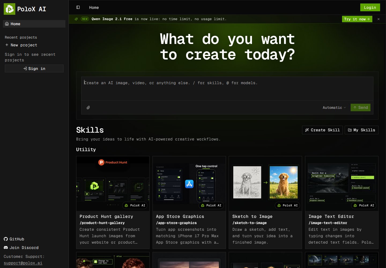The height and width of the screenshot is (268, 386).
Task: Click the App Store Graphics title
Action: 180,217
